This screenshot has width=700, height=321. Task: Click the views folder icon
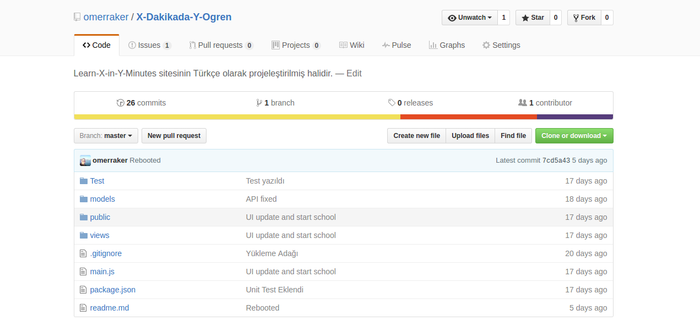pyautogui.click(x=84, y=235)
